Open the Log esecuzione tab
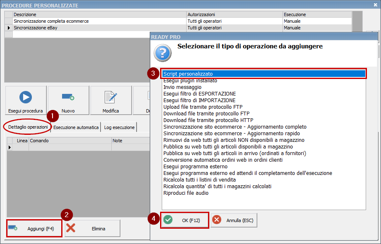Image resolution: width=381 pixels, height=244 pixels. point(119,127)
